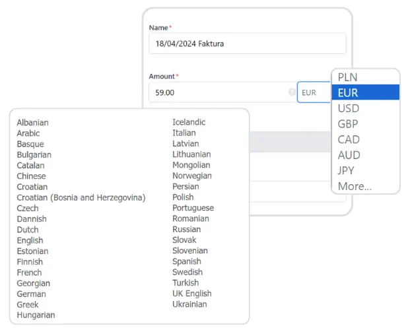Select PLN from currency list
This screenshot has width=406, height=330.
pyautogui.click(x=348, y=77)
